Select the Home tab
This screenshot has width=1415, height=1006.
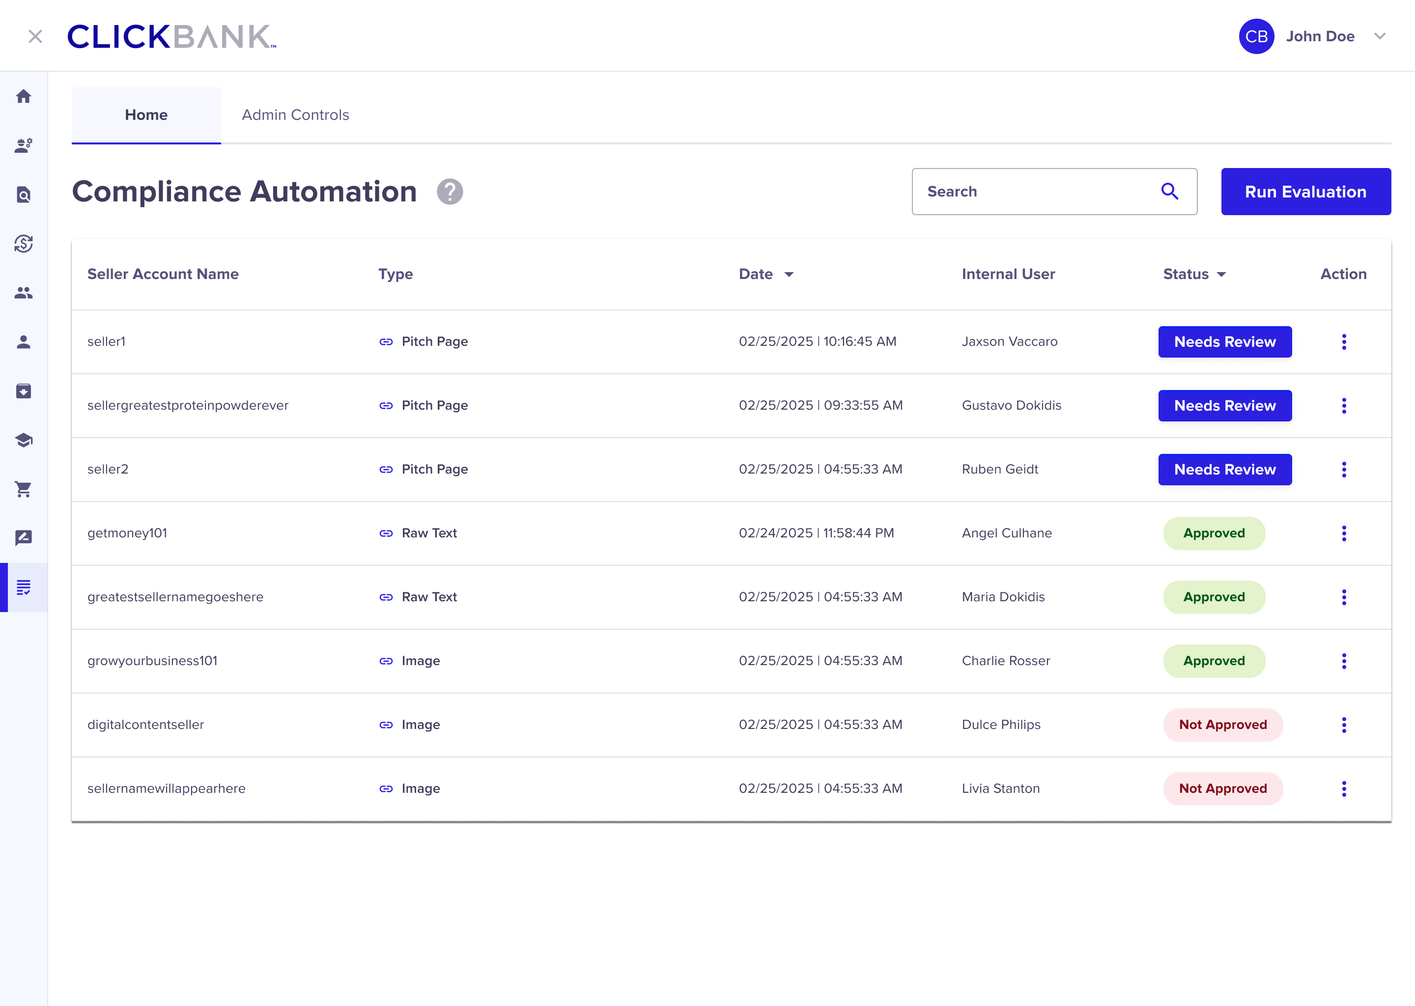coord(146,115)
